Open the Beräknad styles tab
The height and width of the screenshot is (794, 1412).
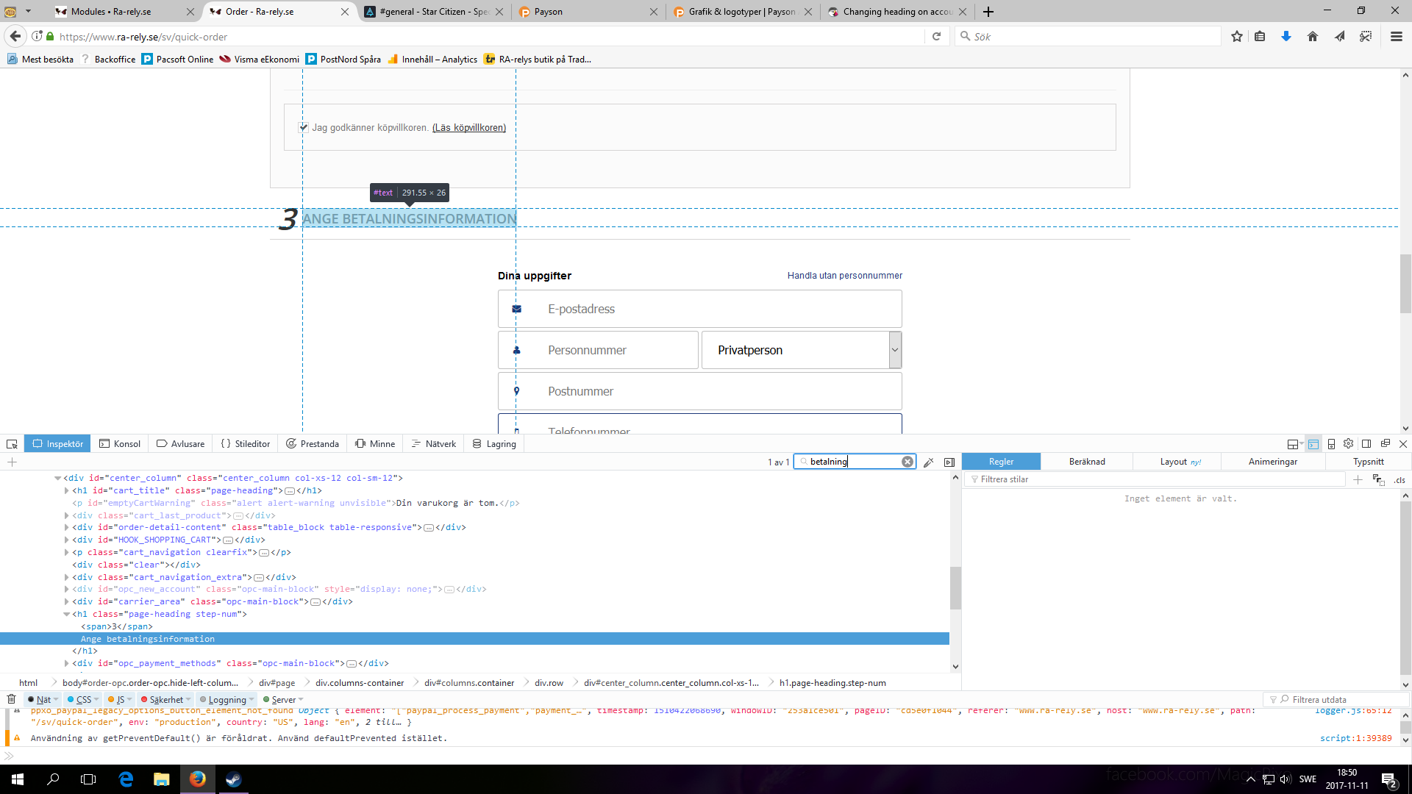(x=1086, y=462)
